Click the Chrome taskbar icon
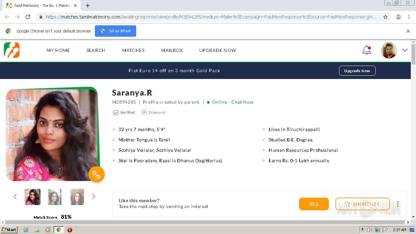 (58, 230)
